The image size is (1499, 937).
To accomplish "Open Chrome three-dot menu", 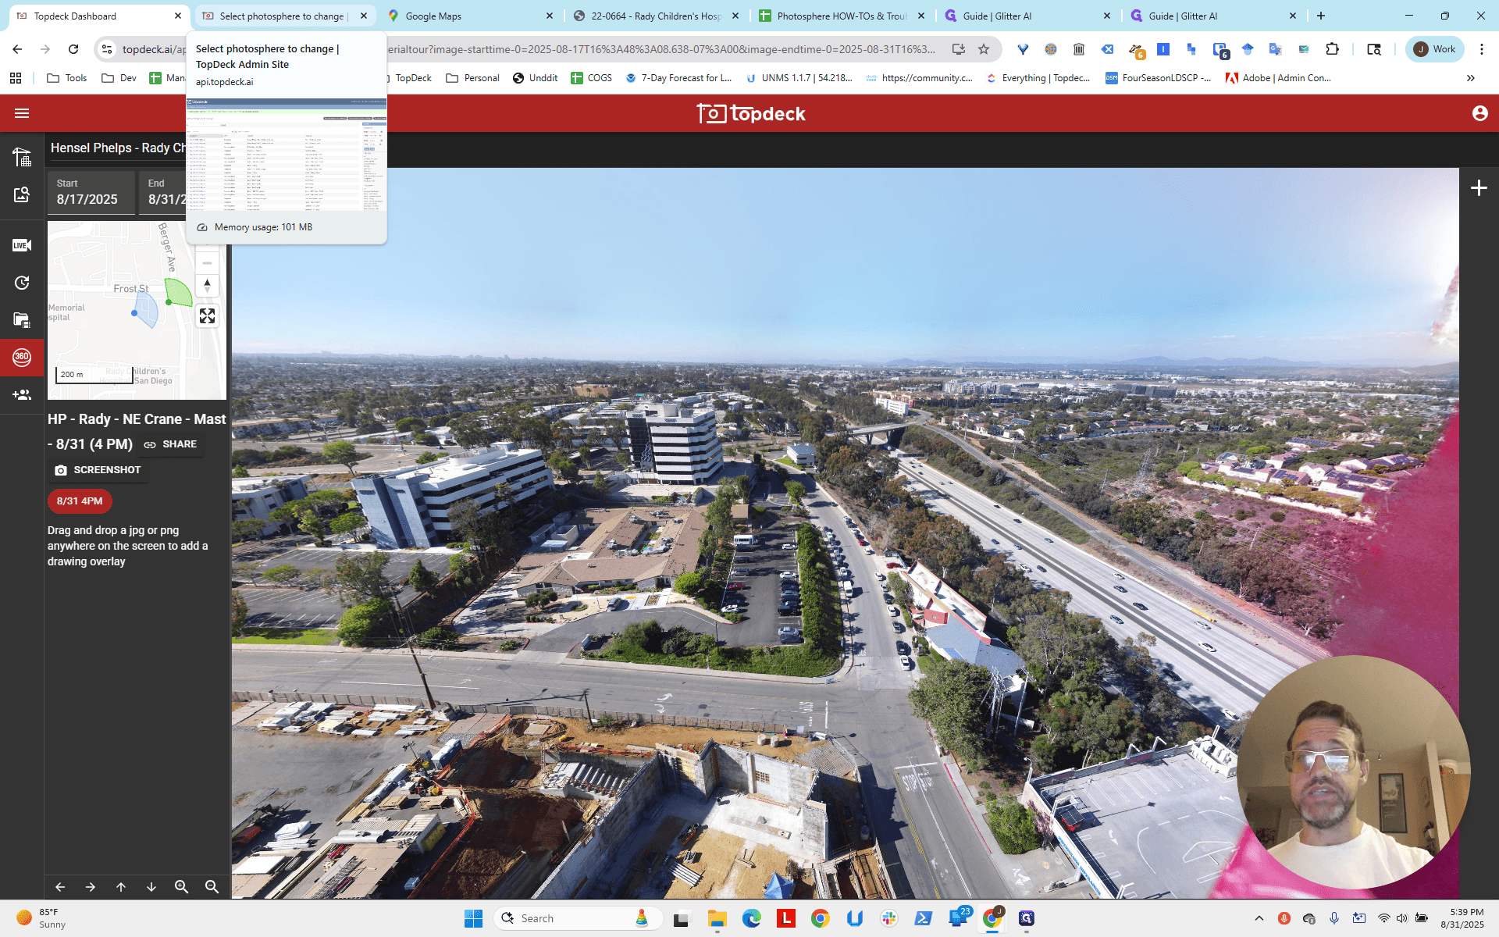I will point(1481,49).
